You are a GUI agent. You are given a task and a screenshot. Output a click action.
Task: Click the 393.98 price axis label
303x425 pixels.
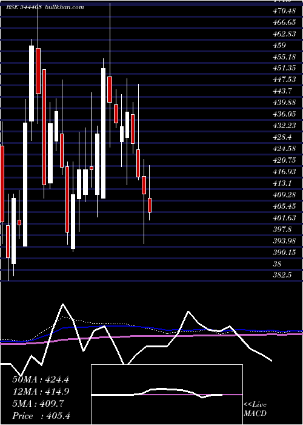coord(284,241)
